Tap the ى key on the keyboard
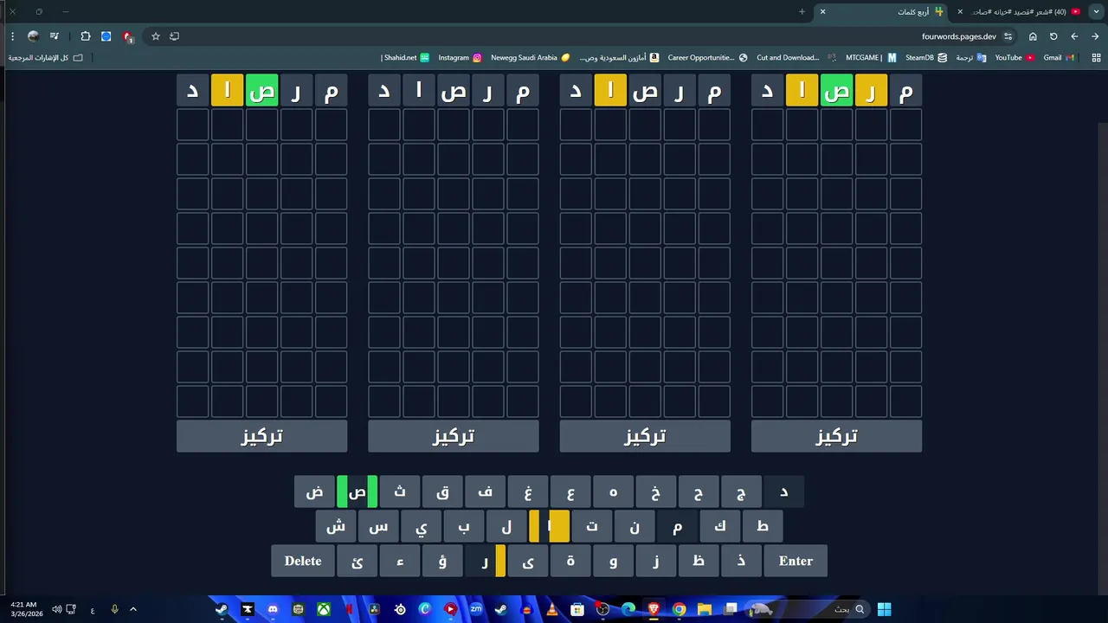The height and width of the screenshot is (623, 1108). (x=527, y=561)
